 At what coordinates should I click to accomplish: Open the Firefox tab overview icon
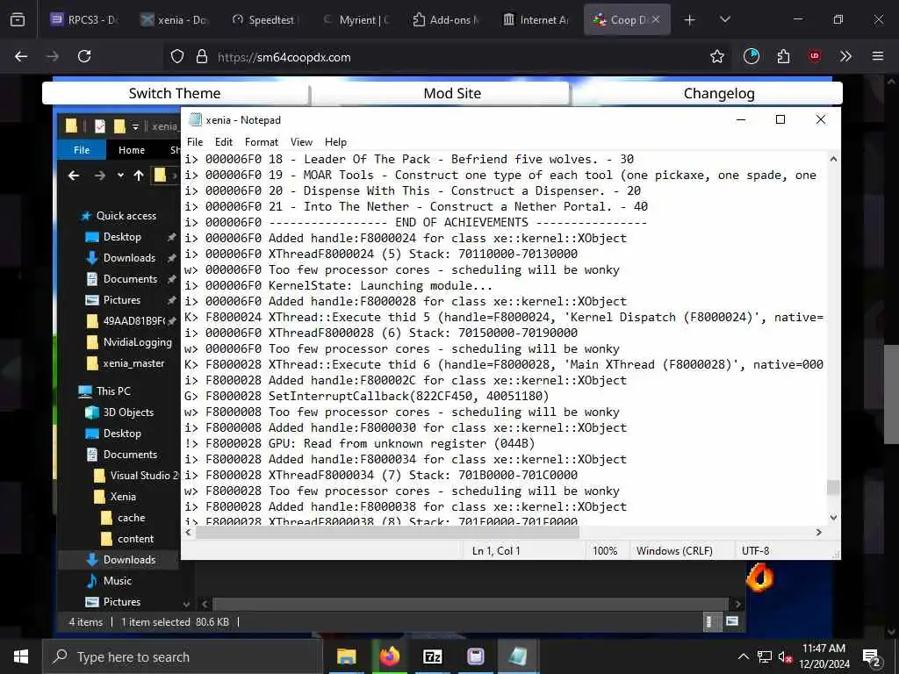[18, 20]
